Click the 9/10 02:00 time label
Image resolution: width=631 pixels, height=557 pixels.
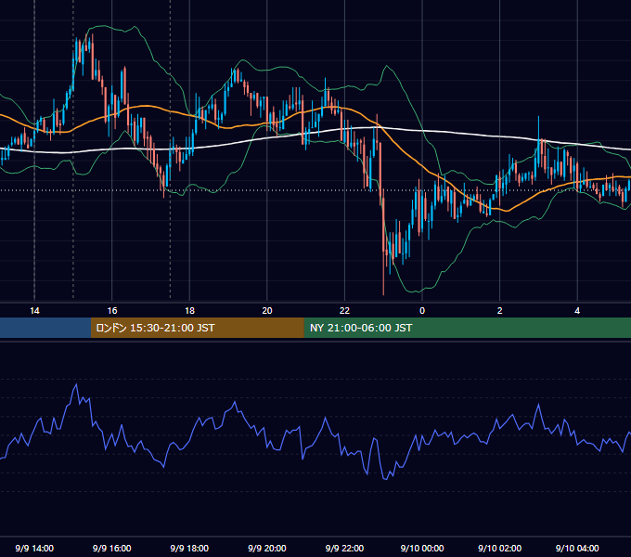coord(500,548)
